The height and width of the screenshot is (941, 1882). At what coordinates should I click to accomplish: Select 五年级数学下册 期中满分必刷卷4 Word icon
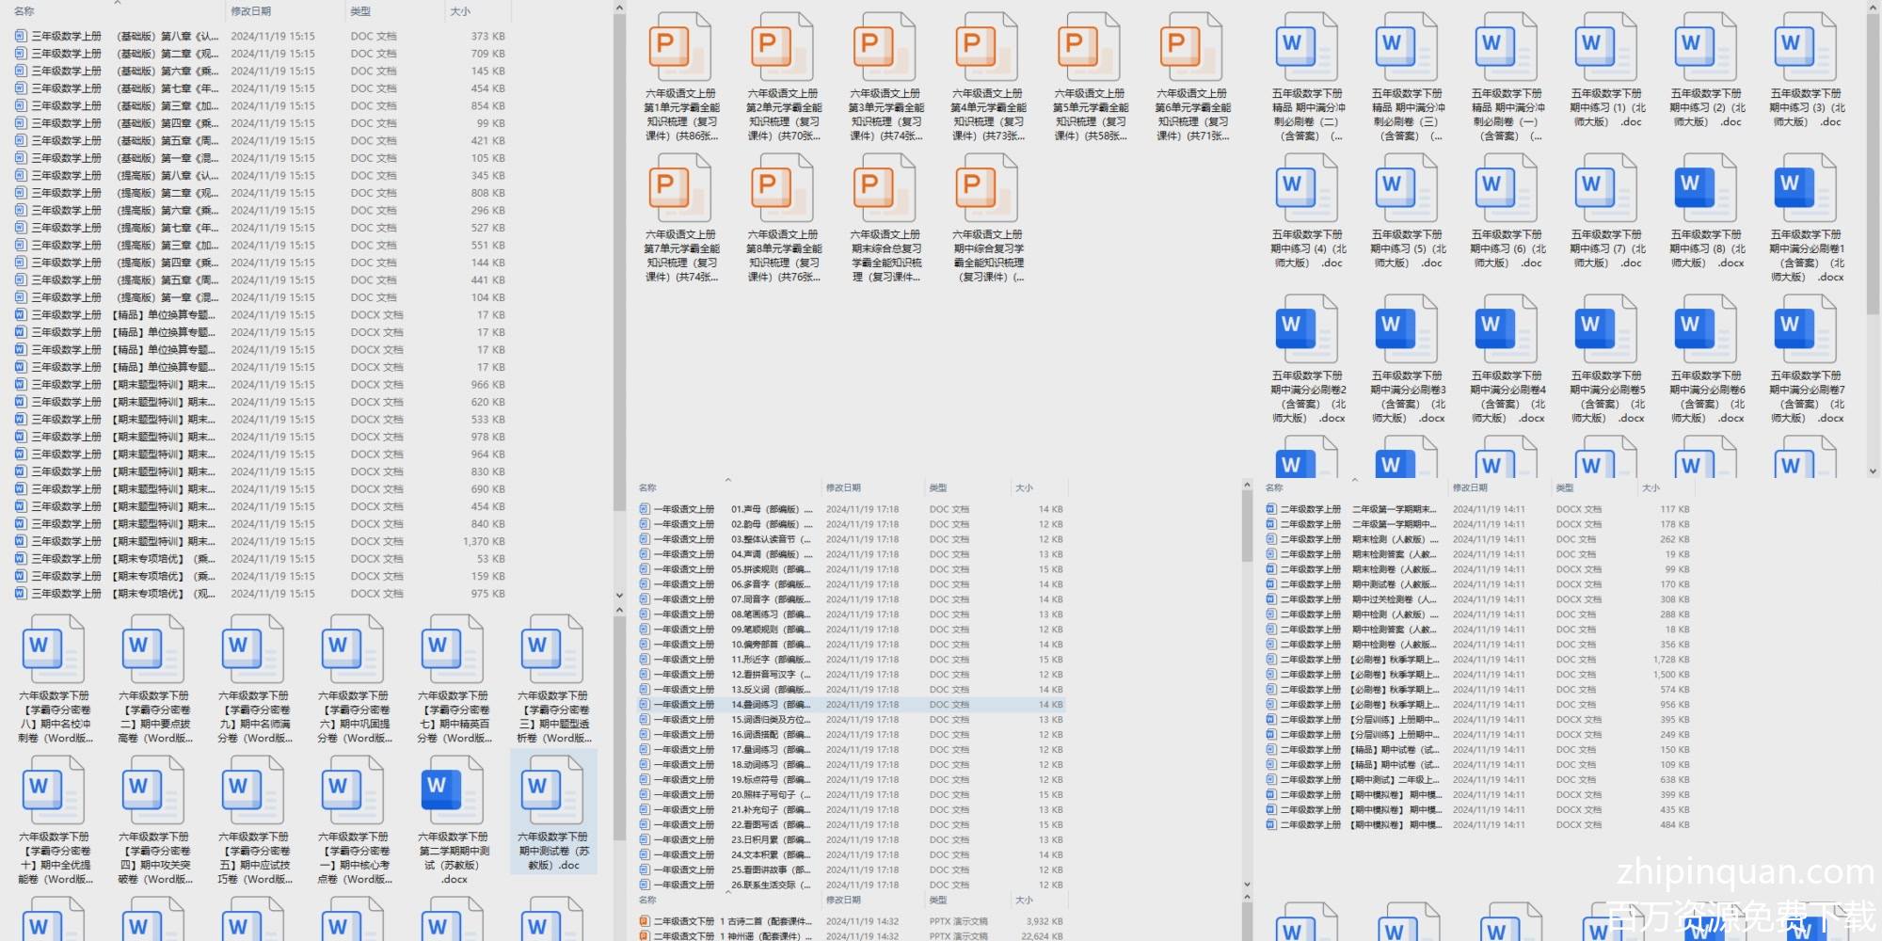1506,330
